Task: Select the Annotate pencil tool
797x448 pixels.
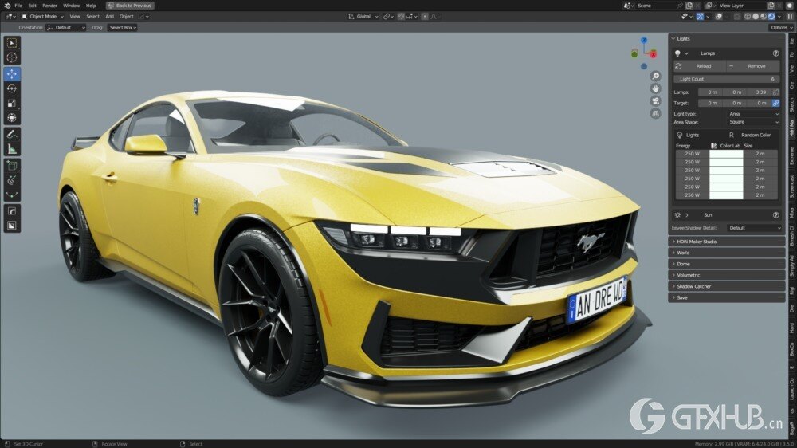Action: pyautogui.click(x=12, y=134)
